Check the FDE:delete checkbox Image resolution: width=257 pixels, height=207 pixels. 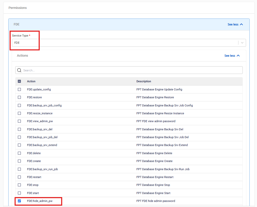point(19,153)
